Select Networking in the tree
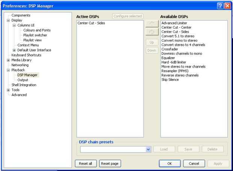Screen dimensions: 233x171 [x=20, y=65]
